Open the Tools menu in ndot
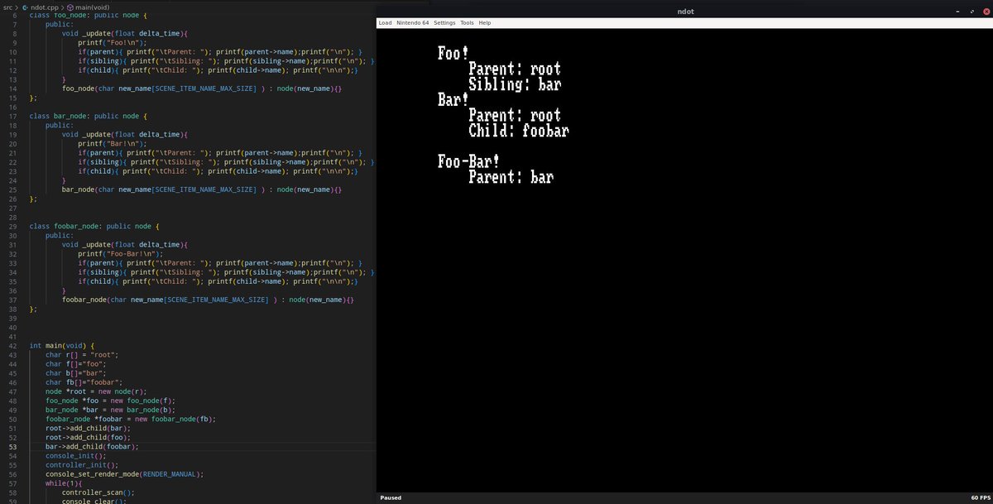 click(x=467, y=23)
